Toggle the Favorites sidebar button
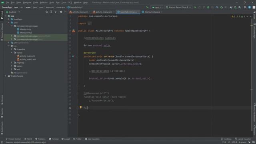The image size is (256, 144). tap(2, 113)
